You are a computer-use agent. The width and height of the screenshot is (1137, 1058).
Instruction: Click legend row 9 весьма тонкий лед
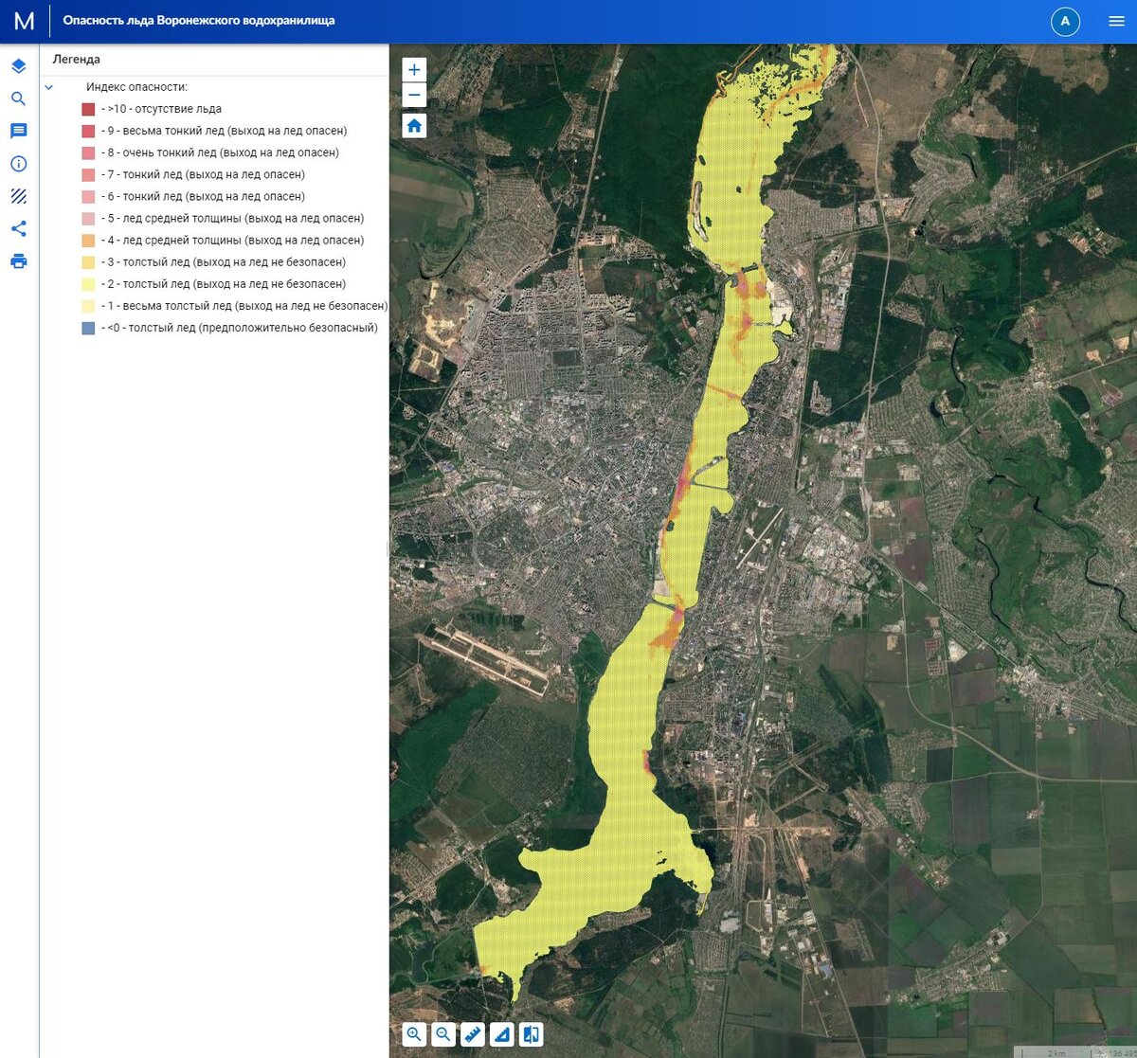click(x=215, y=131)
